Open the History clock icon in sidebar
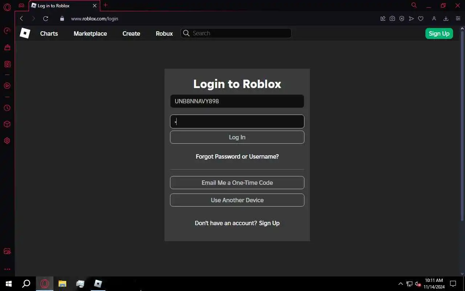This screenshot has width=465, height=291. click(7, 108)
